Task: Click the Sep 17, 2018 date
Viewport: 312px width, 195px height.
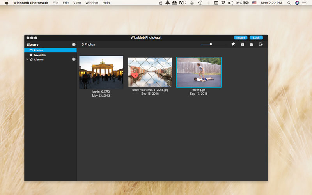Action: pos(199,94)
